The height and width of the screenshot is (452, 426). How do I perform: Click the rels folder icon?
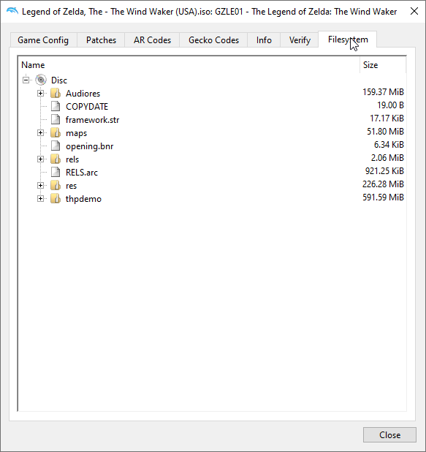click(56, 159)
